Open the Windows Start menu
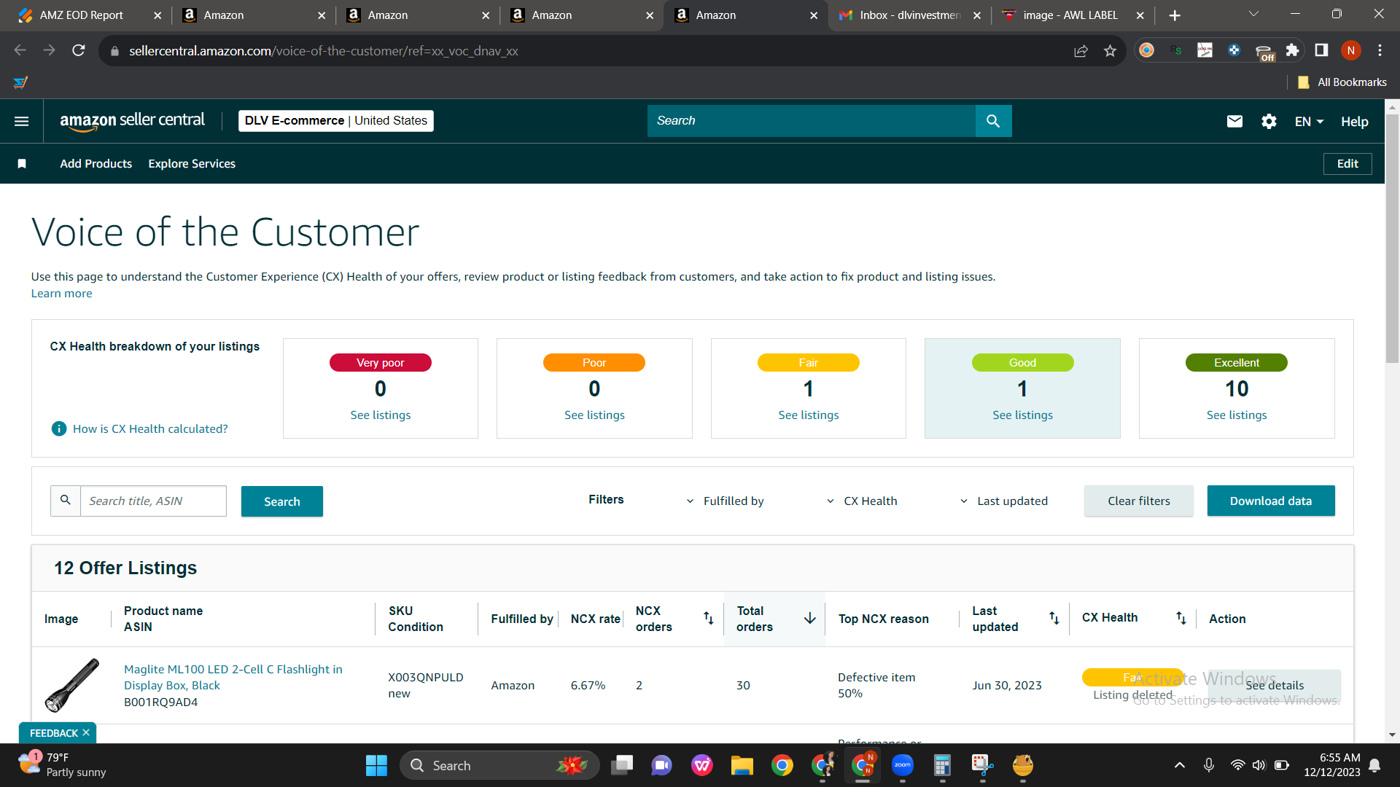 pyautogui.click(x=376, y=766)
